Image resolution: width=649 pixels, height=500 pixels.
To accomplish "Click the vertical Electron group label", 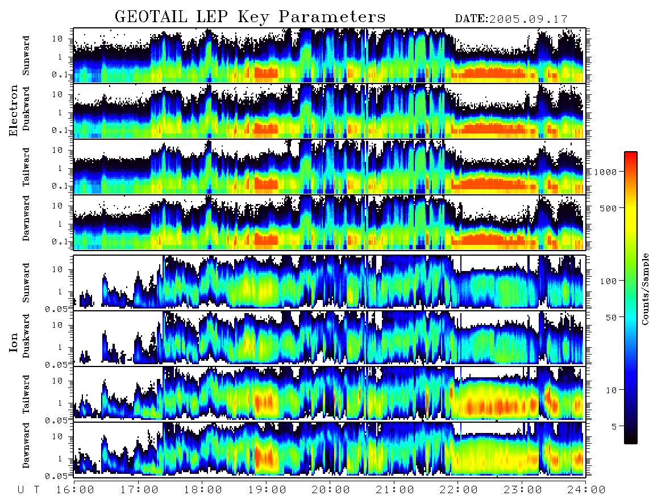I will click(x=14, y=111).
